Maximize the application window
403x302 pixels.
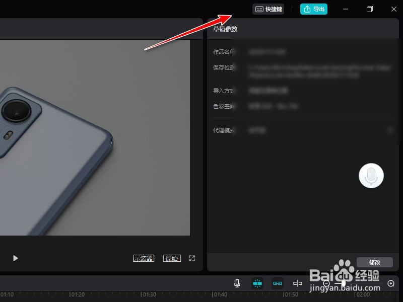coord(370,9)
